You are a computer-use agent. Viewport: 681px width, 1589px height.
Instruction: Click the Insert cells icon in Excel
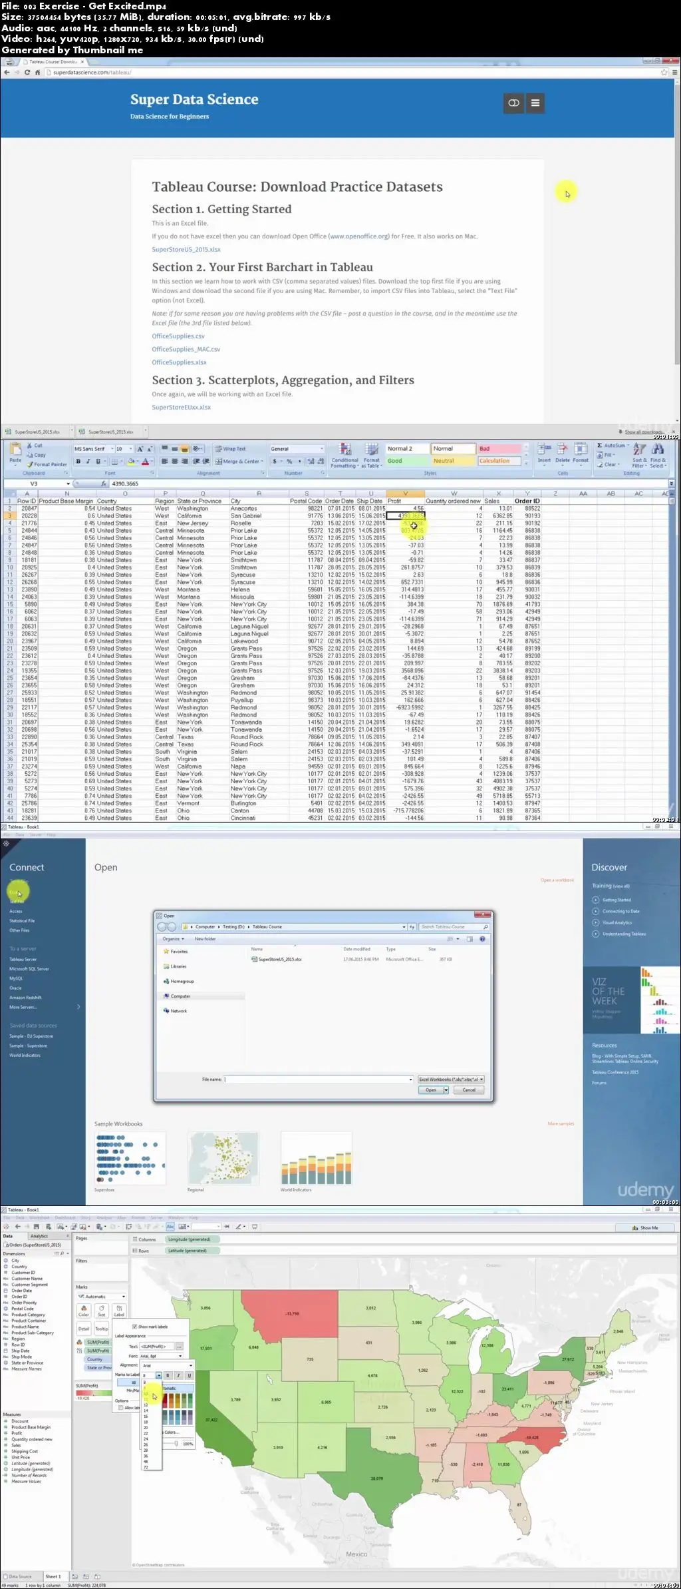[544, 453]
